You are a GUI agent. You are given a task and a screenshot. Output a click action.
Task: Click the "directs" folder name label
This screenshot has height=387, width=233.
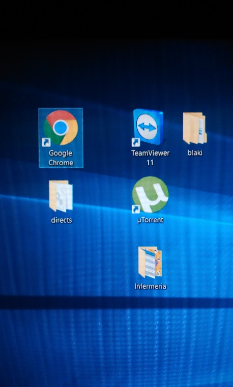click(x=62, y=220)
